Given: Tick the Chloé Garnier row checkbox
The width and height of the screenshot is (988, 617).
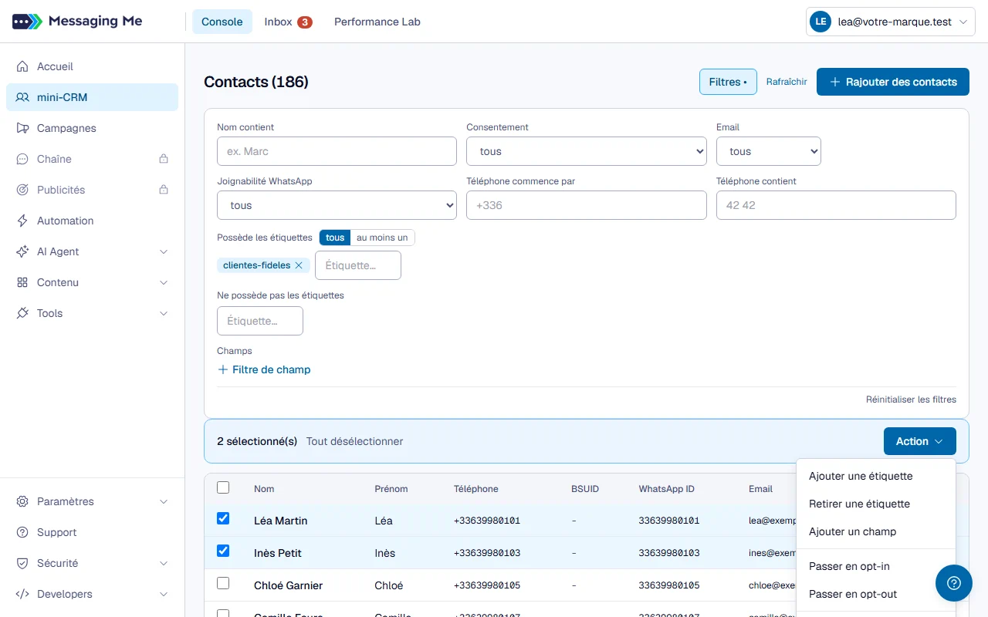Looking at the screenshot, I should [x=223, y=583].
